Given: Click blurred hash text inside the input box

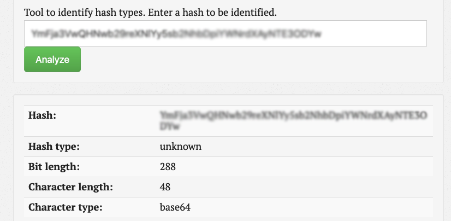Looking at the screenshot, I should pyautogui.click(x=176, y=34).
